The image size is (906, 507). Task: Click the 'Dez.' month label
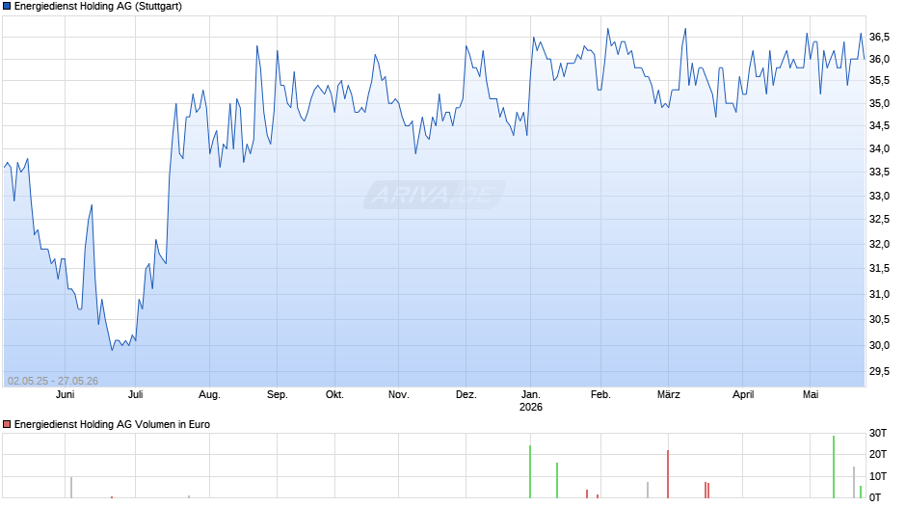pos(466,395)
